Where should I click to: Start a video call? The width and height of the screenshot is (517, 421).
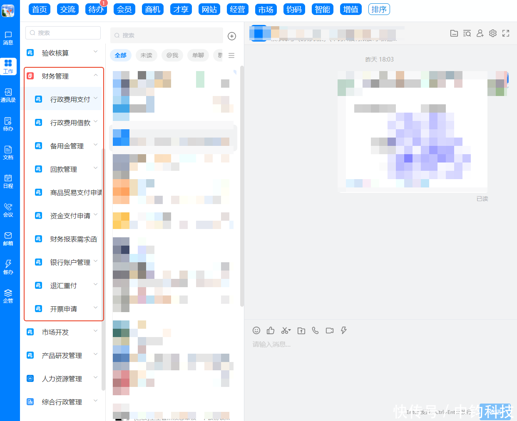click(330, 330)
